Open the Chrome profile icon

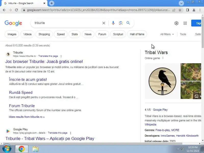point(194,10)
